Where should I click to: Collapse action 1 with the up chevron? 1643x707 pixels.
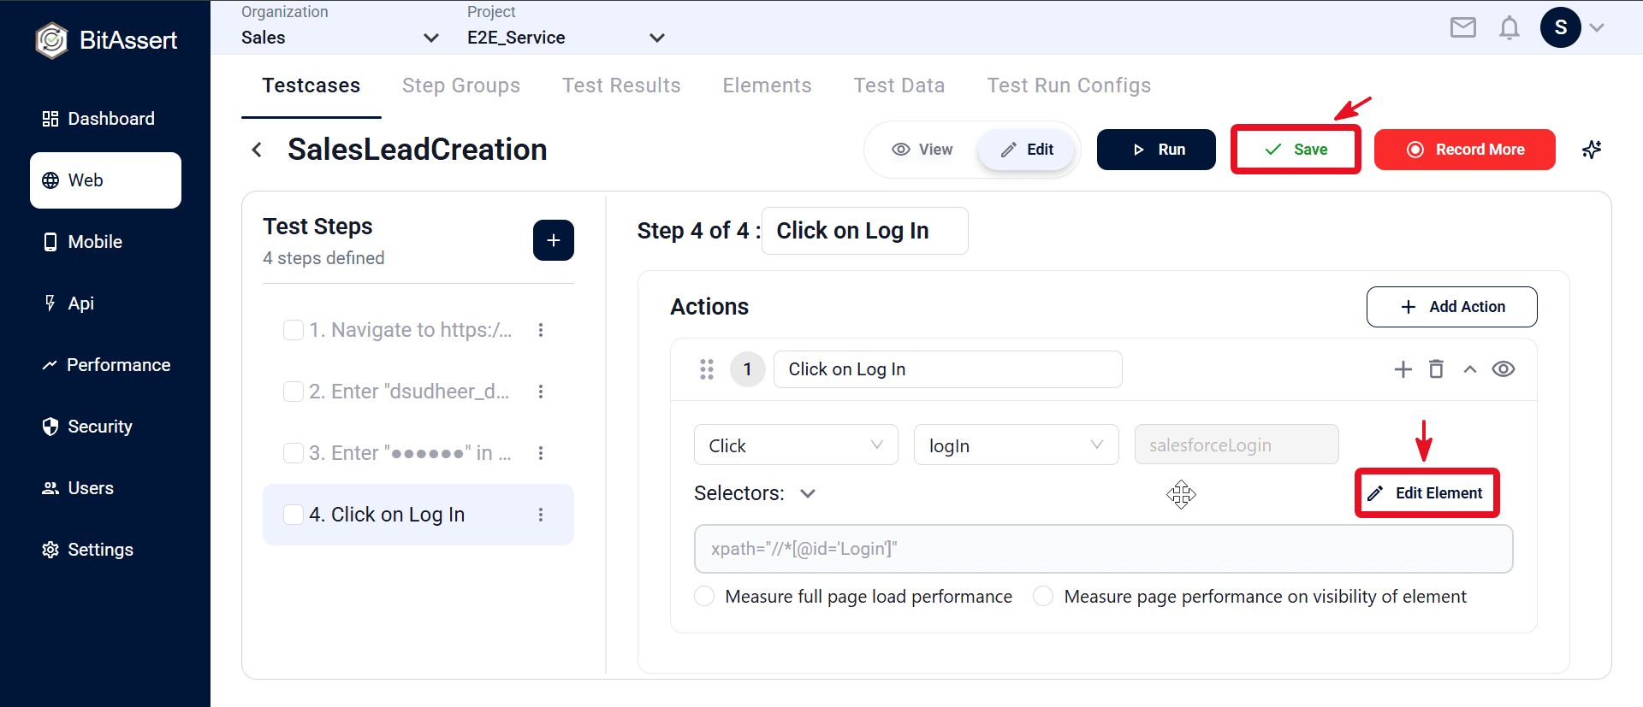click(x=1470, y=369)
